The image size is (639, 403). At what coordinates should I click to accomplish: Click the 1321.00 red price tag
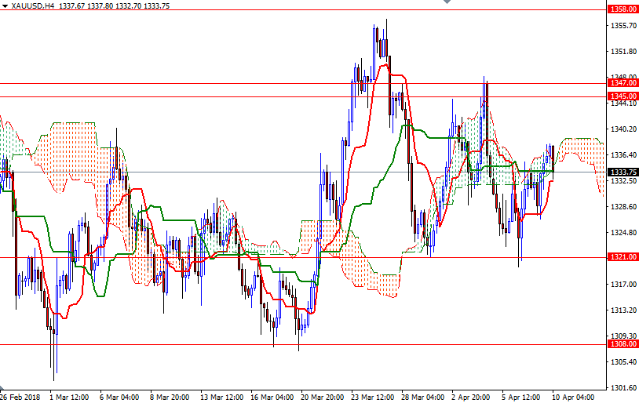pyautogui.click(x=623, y=257)
